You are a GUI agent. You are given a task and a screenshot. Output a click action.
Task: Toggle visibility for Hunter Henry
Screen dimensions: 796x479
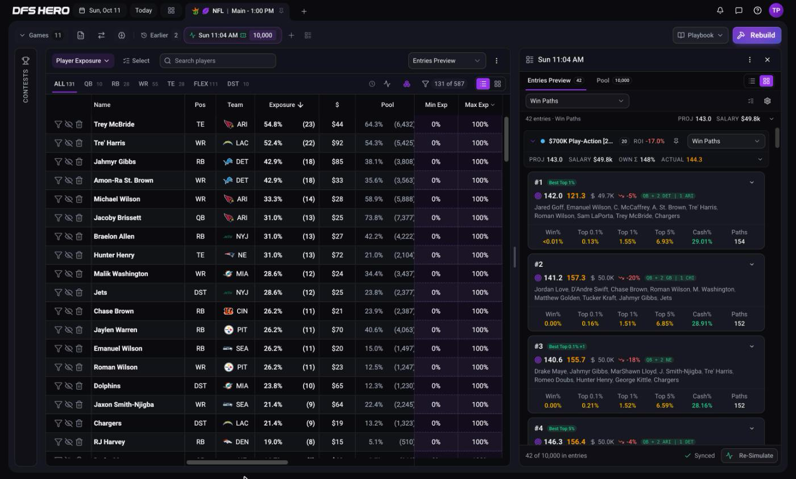(68, 255)
